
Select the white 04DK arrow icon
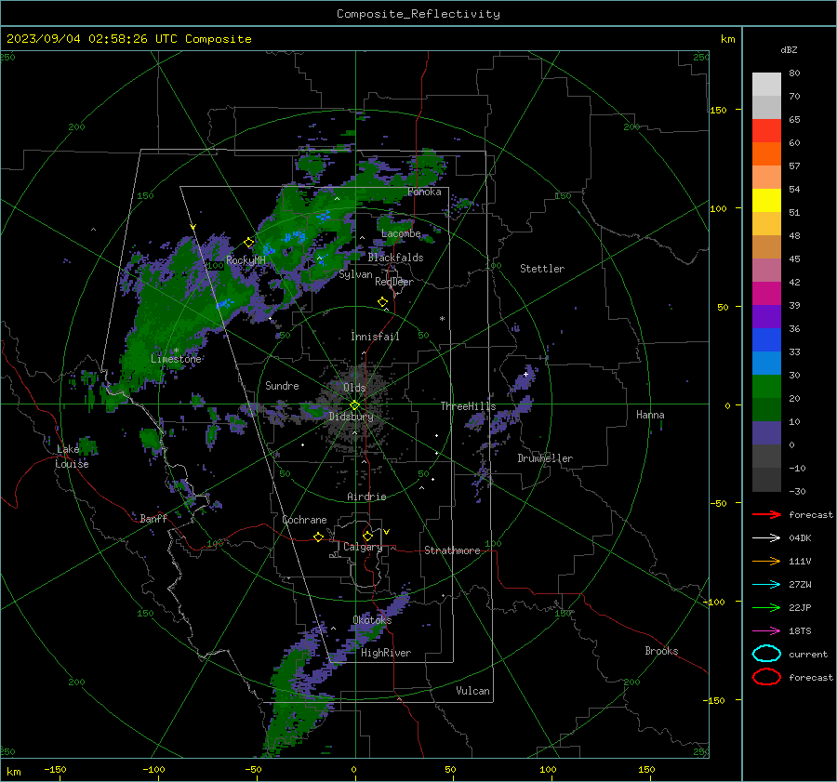click(766, 538)
